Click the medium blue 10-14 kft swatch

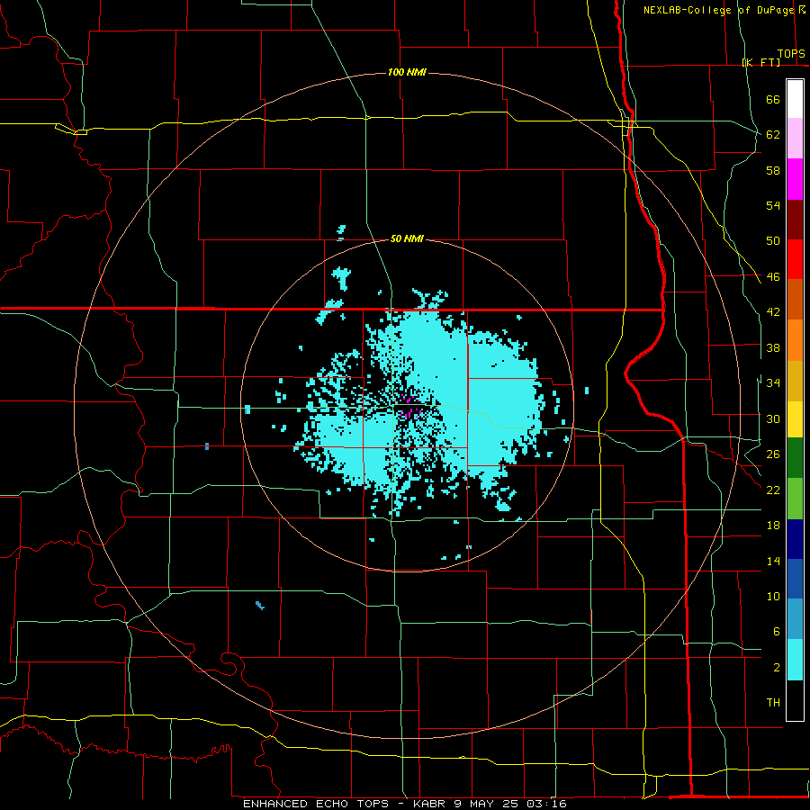(x=795, y=579)
